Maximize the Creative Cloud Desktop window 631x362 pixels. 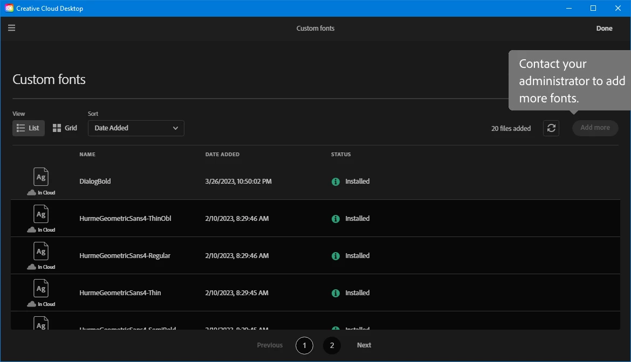(x=593, y=8)
